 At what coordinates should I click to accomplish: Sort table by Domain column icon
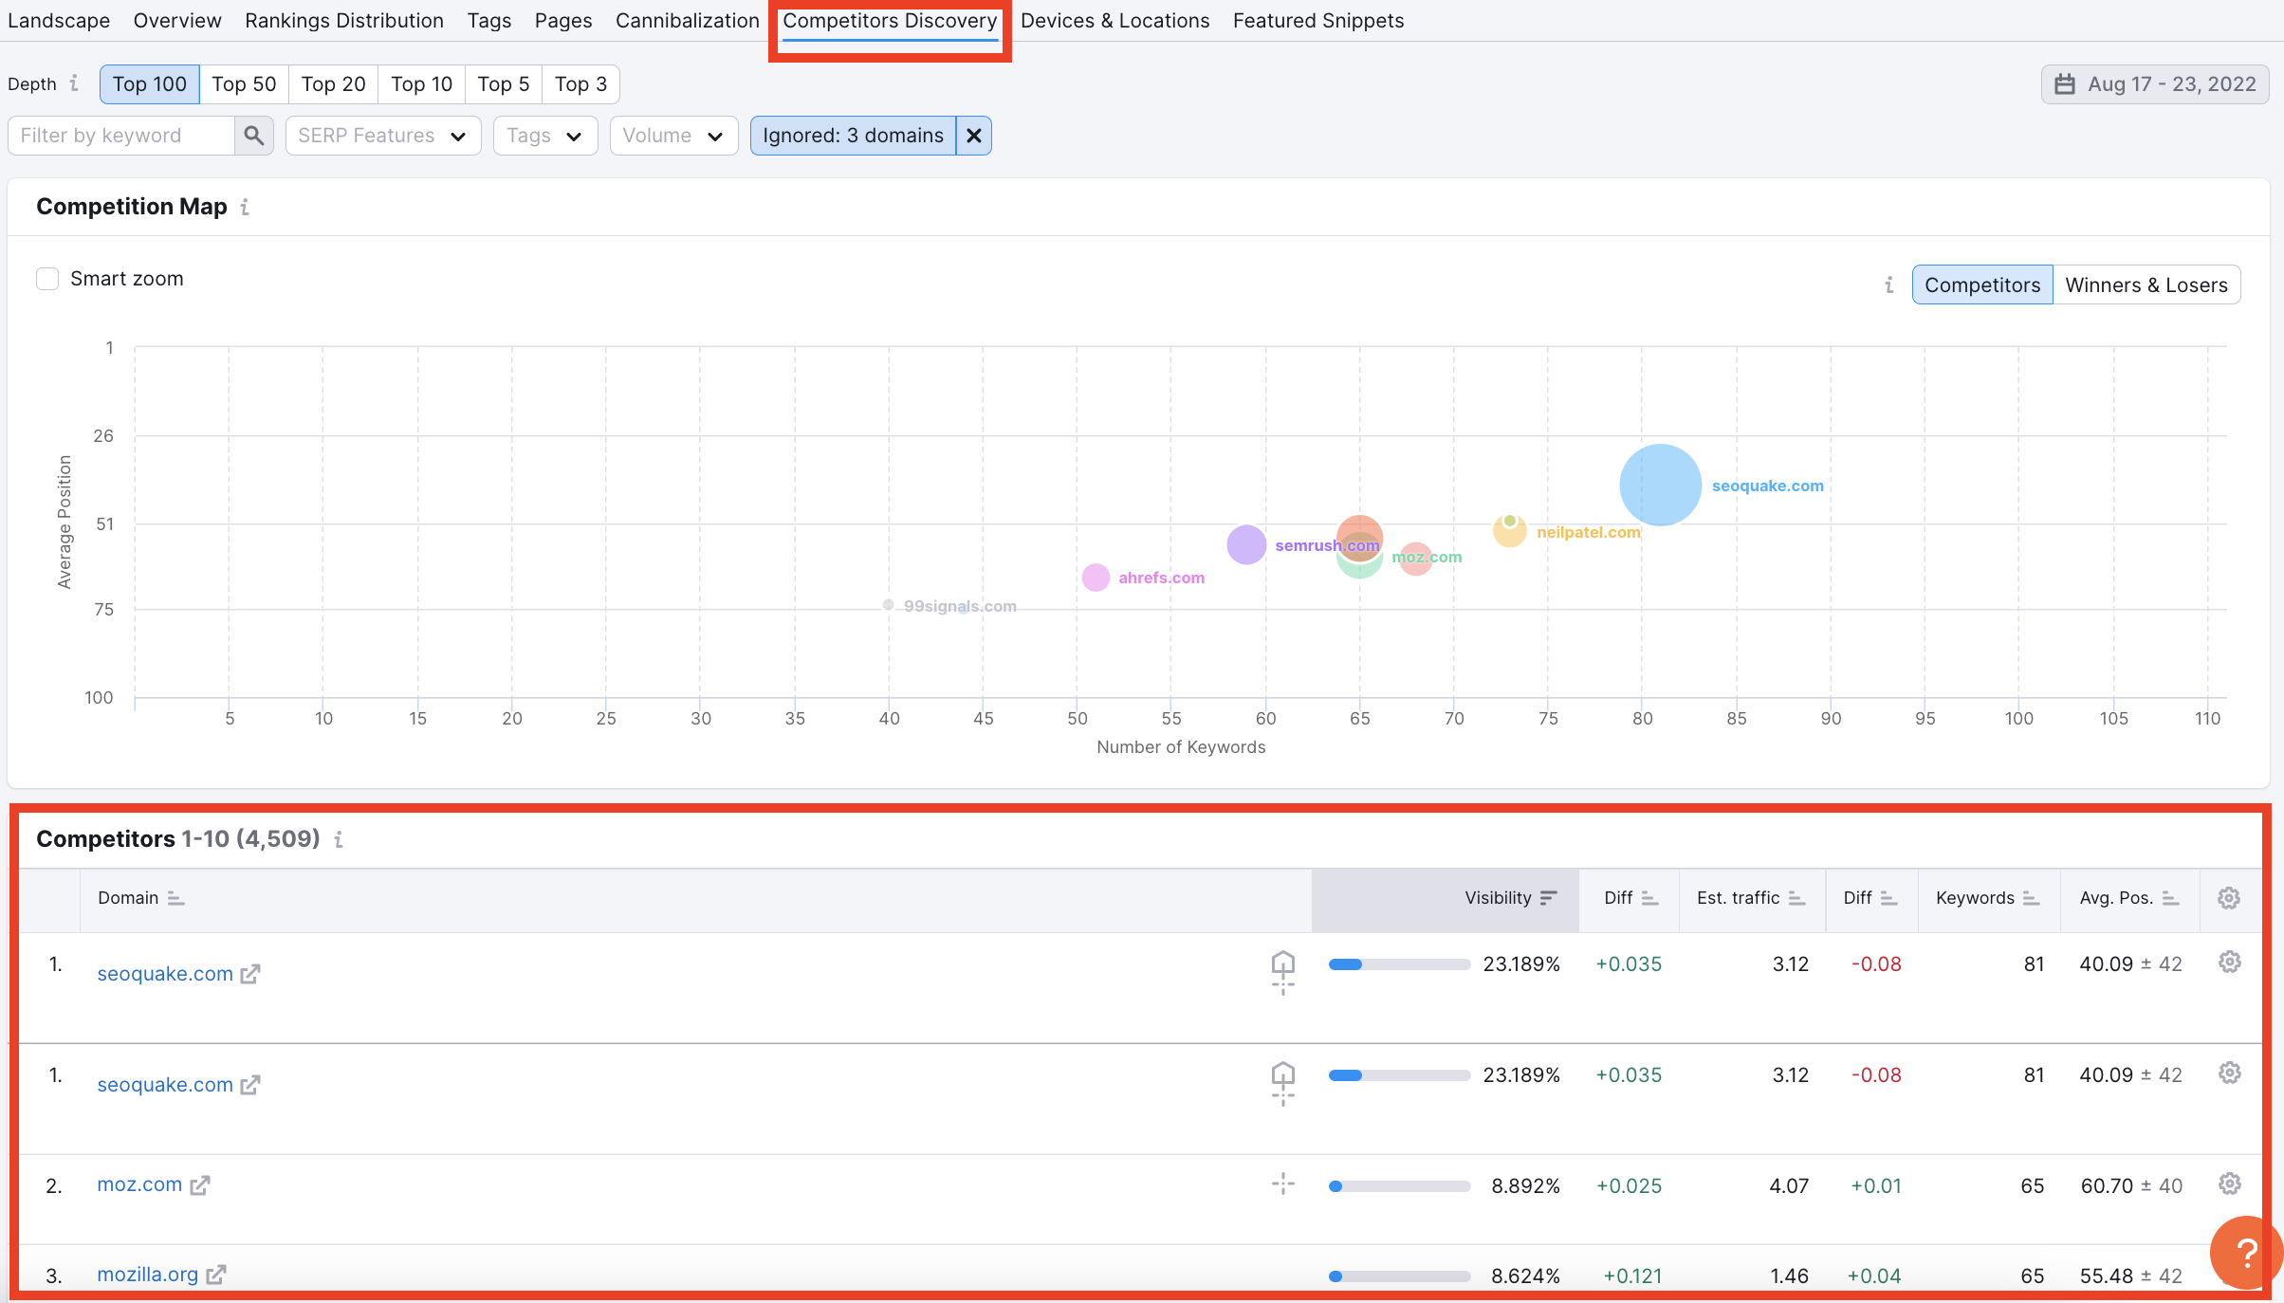click(175, 898)
